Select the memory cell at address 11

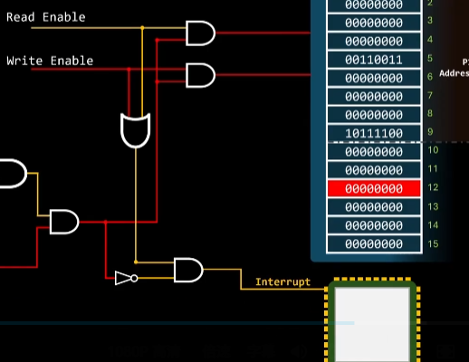(x=374, y=170)
